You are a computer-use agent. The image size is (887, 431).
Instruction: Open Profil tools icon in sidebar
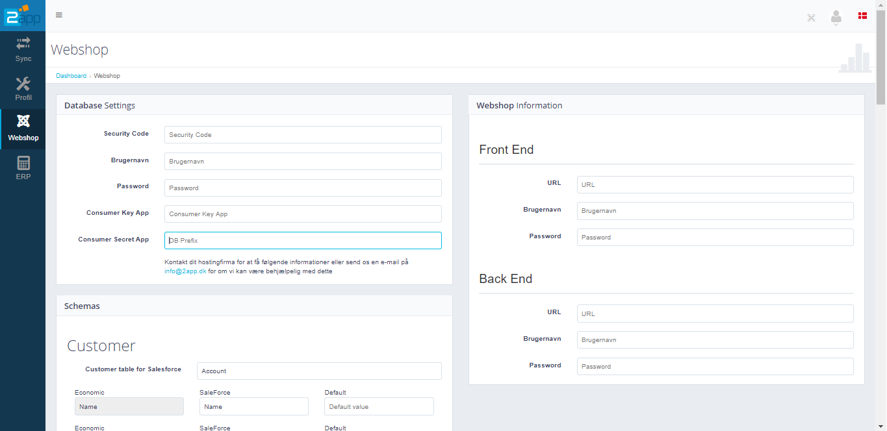[x=23, y=84]
